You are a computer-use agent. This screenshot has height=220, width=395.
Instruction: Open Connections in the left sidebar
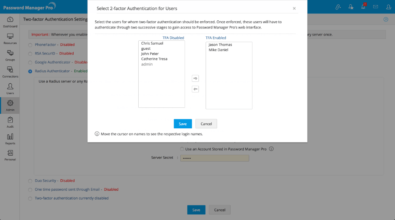pyautogui.click(x=10, y=72)
